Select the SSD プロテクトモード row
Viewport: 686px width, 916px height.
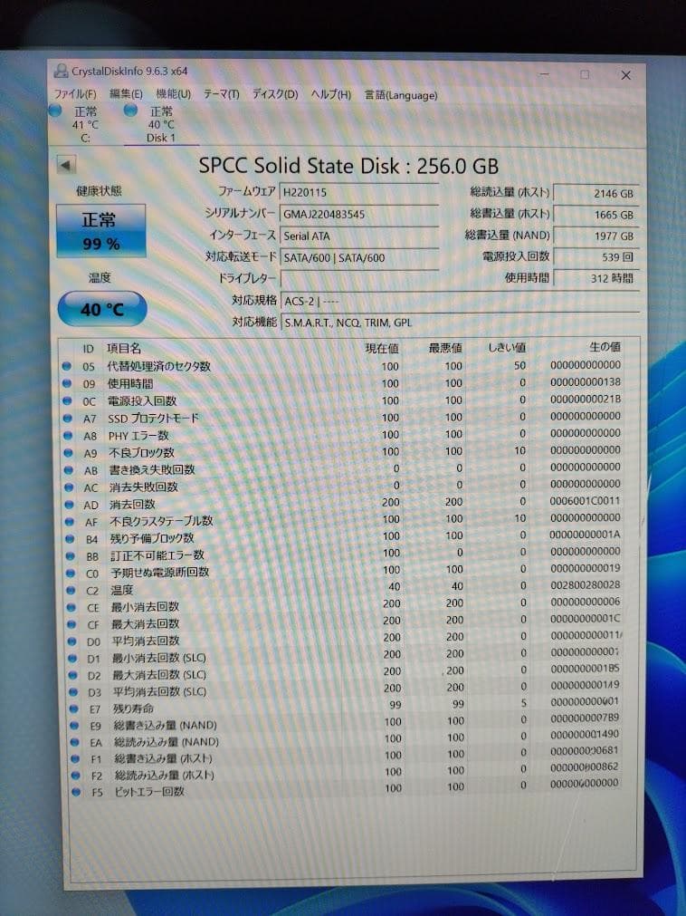click(x=342, y=419)
